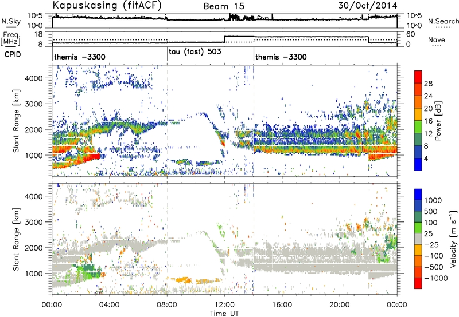Select the '2000' range tick of the velocity panel

[33, 248]
